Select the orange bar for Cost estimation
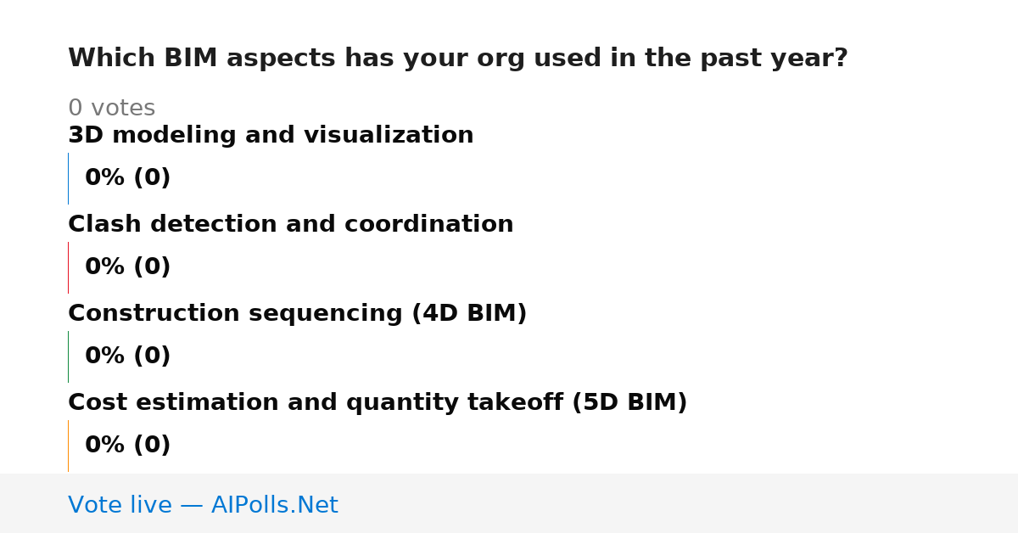 click(68, 446)
